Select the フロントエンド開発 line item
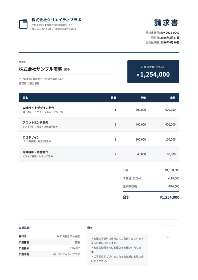 [35, 122]
